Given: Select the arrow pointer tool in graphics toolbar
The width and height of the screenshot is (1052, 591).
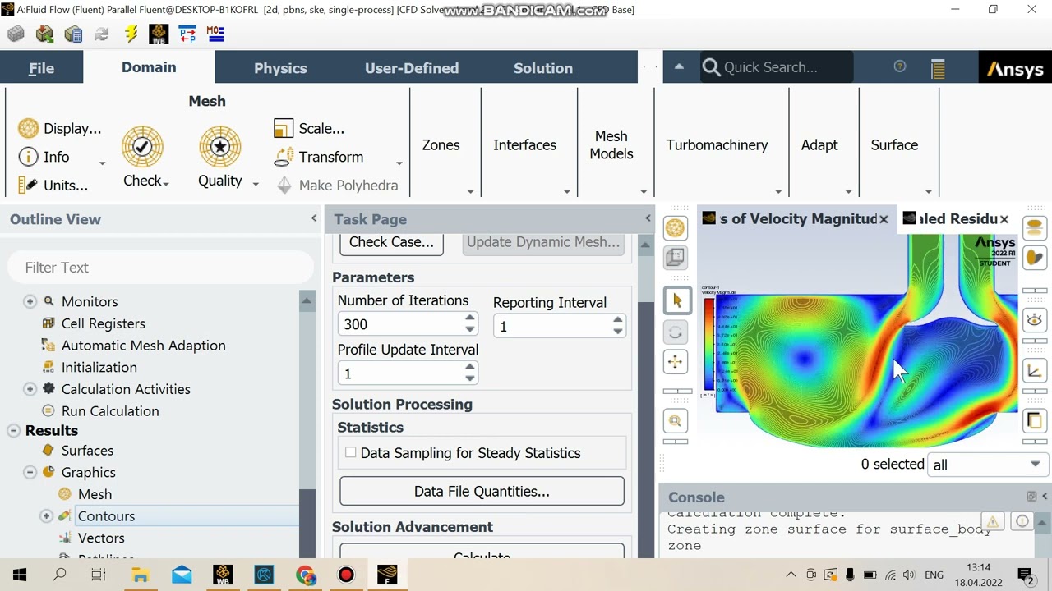Looking at the screenshot, I should point(676,301).
